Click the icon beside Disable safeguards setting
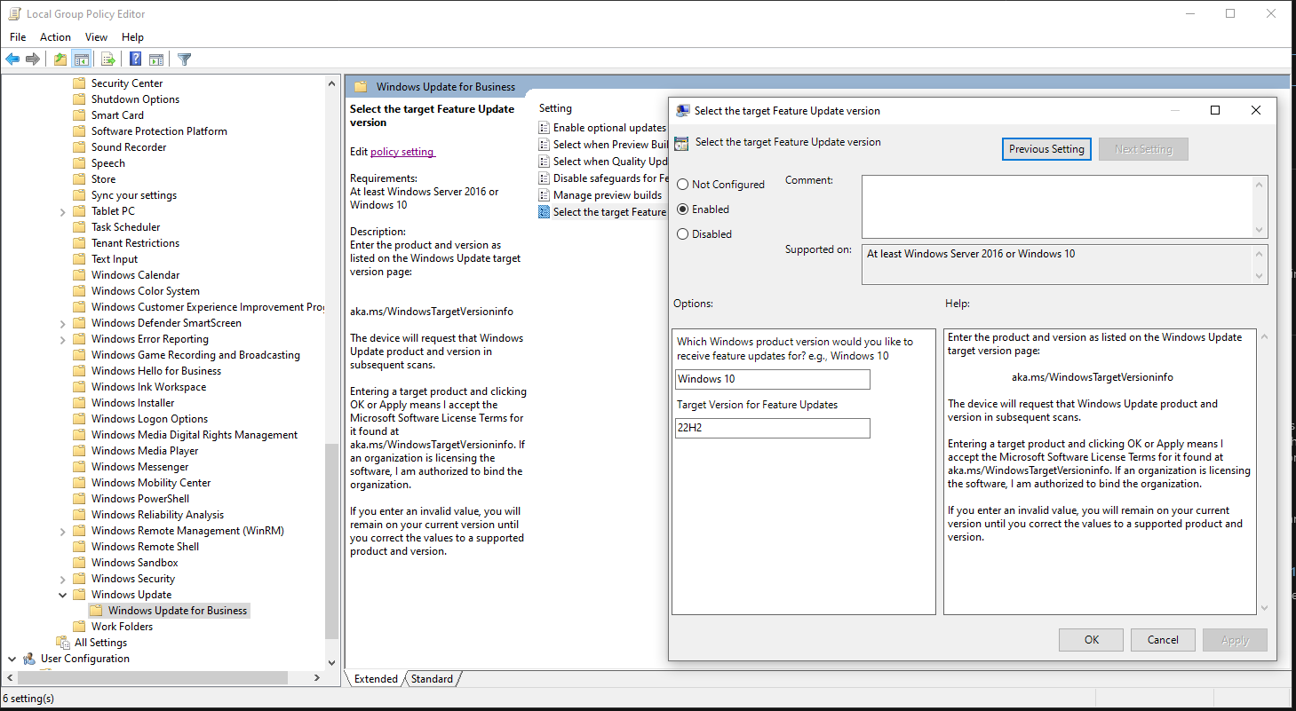Screen dimensions: 1296x711 544,178
